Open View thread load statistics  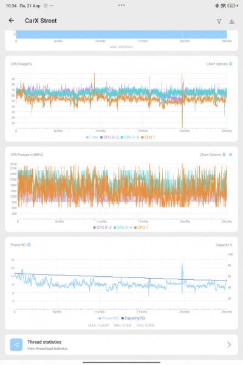coord(47,349)
